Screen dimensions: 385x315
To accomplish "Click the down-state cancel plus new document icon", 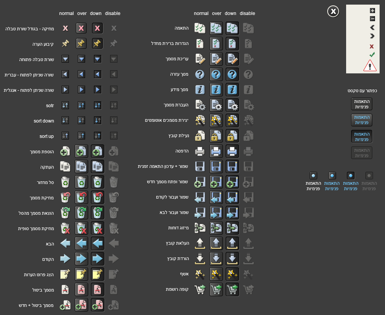I will click(97, 305).
